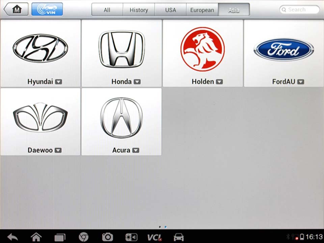Select the Honda brand logo
The width and height of the screenshot is (324, 243).
(x=122, y=49)
